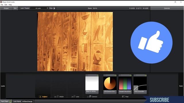Click the Zoom 58.4% readout

click(x=93, y=8)
